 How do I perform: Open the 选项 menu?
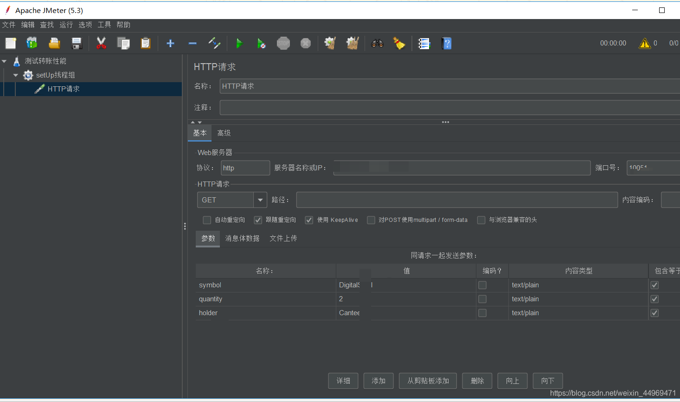(x=85, y=25)
